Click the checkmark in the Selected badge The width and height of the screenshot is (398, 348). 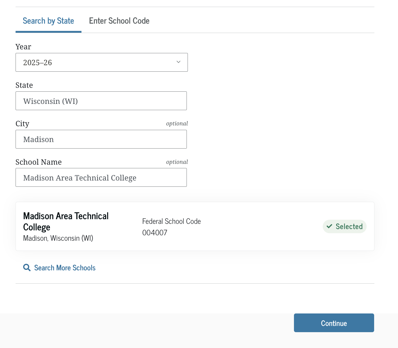[x=330, y=226]
